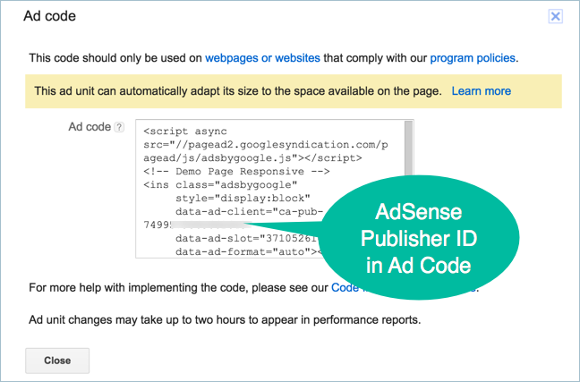Close the Ad code dialog with X icon

pos(555,16)
